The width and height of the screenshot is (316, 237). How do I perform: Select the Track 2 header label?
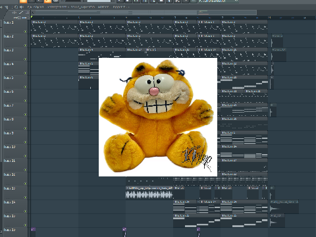9,36
